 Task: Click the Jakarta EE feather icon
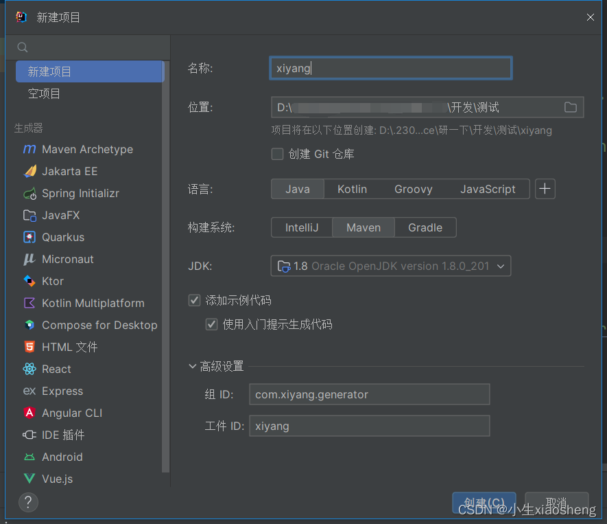[x=29, y=171]
